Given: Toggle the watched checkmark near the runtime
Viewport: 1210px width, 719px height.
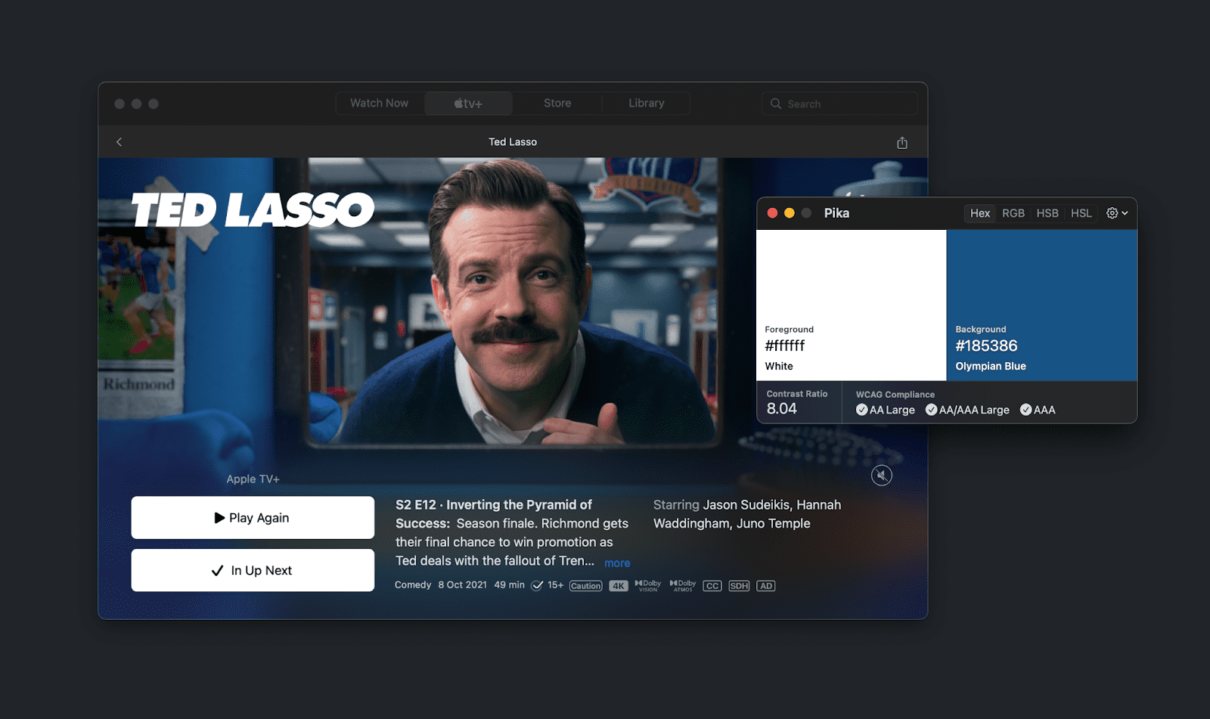Looking at the screenshot, I should (x=537, y=585).
